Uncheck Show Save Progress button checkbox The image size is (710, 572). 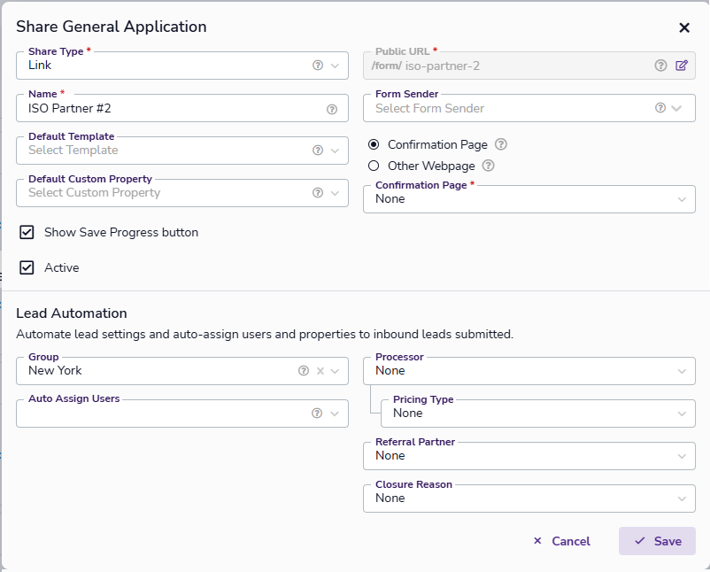pyautogui.click(x=27, y=232)
